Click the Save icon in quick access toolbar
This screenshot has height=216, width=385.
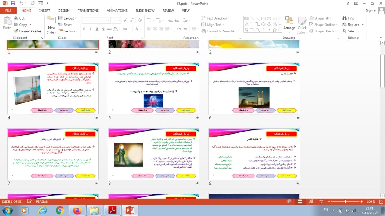click(x=13, y=3)
